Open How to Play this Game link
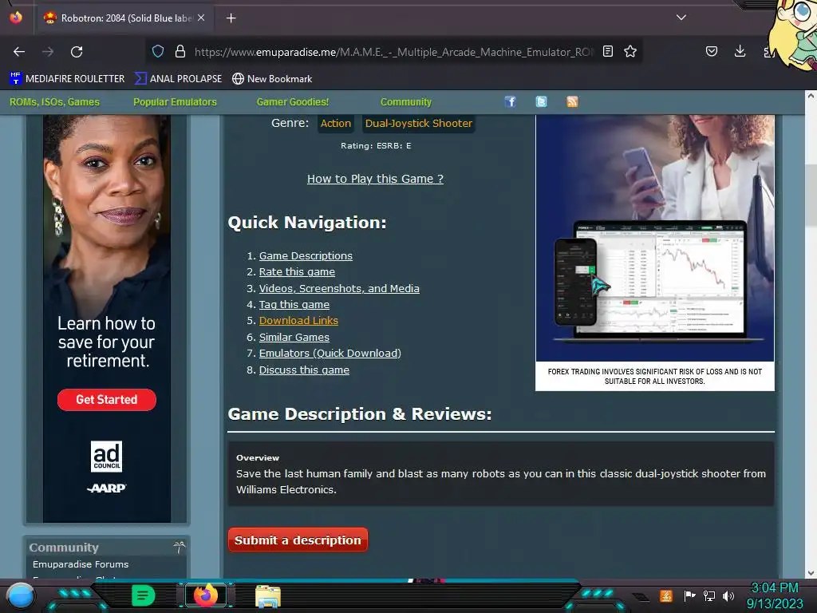The image size is (817, 613). [375, 179]
